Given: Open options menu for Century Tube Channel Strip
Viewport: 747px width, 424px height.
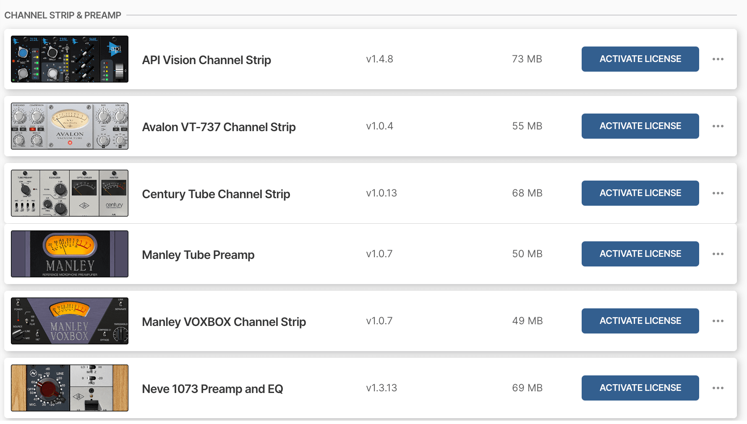Looking at the screenshot, I should click(x=718, y=193).
